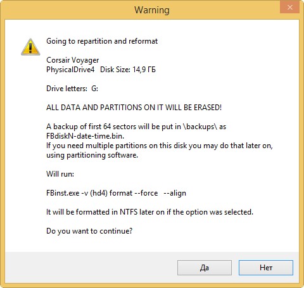Click the 'Will run:' label
The height and width of the screenshot is (288, 304).
point(60,174)
